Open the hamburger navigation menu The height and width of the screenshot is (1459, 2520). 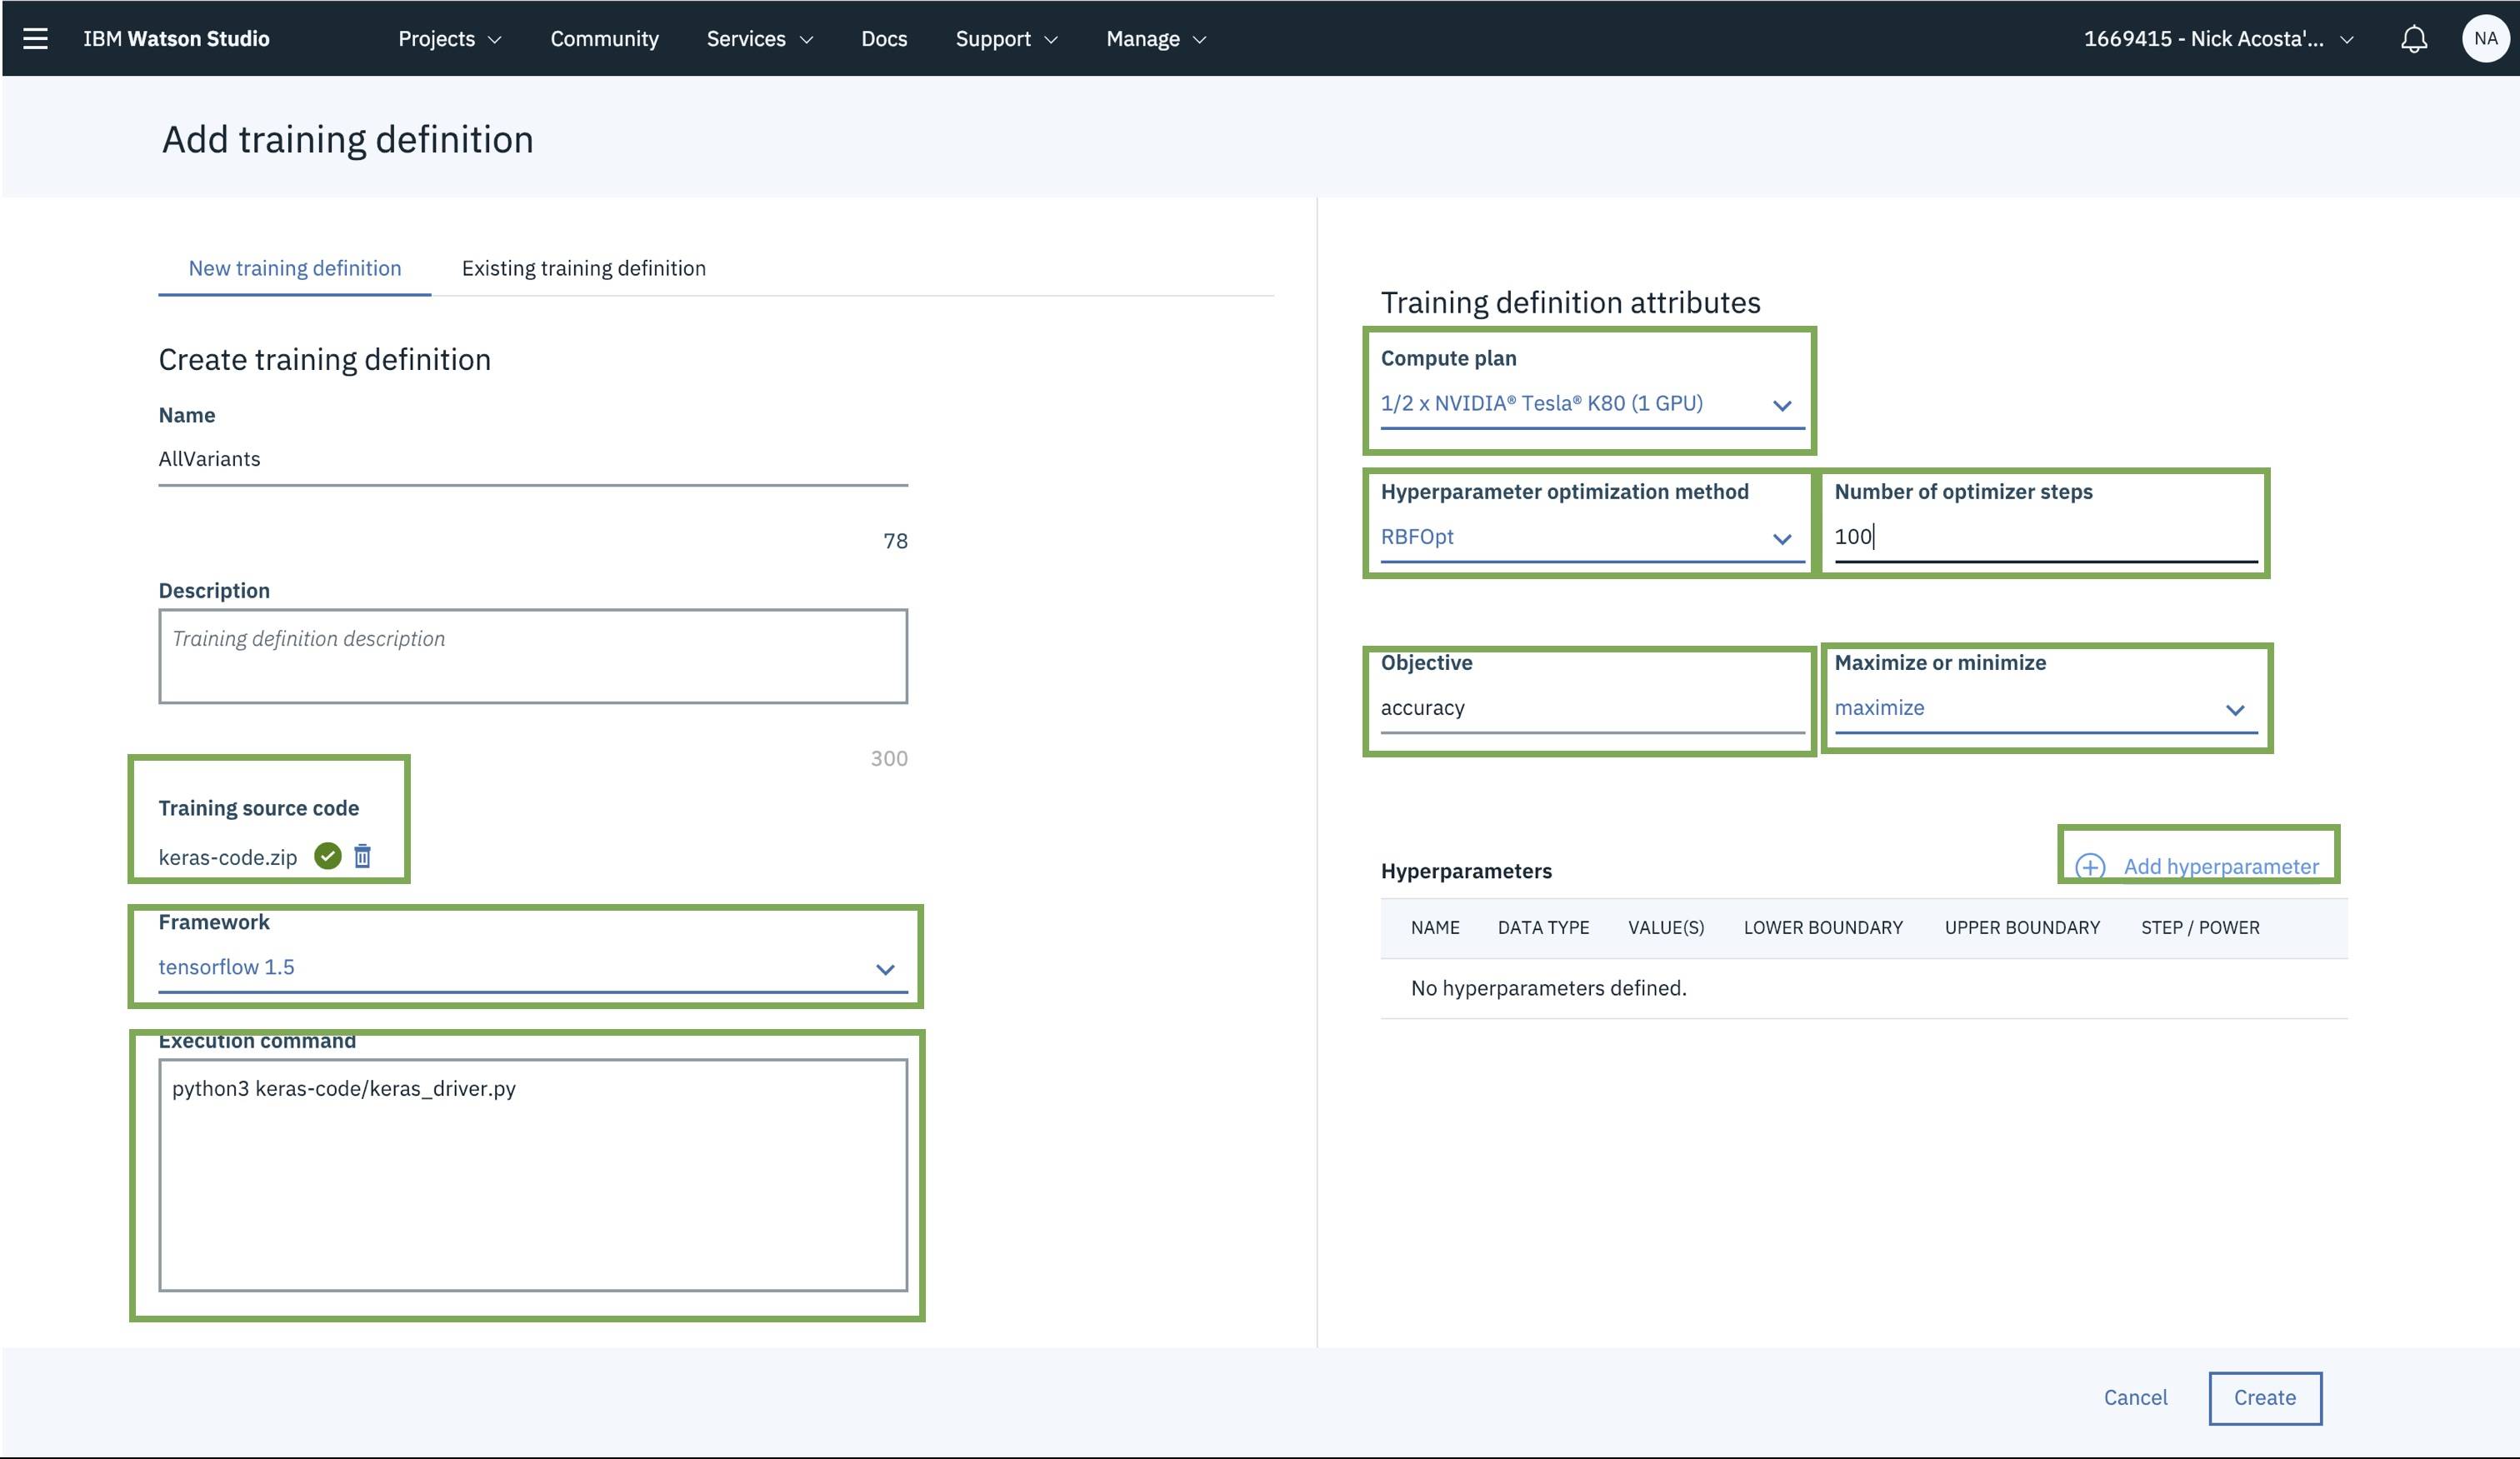[36, 39]
